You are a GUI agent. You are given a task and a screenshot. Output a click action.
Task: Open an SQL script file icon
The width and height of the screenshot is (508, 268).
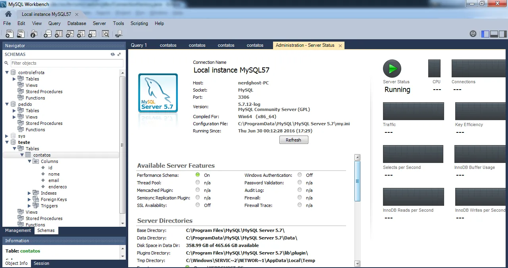(21, 34)
